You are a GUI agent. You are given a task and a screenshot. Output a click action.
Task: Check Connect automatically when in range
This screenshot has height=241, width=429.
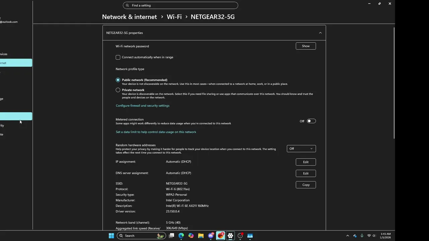pyautogui.click(x=118, y=57)
